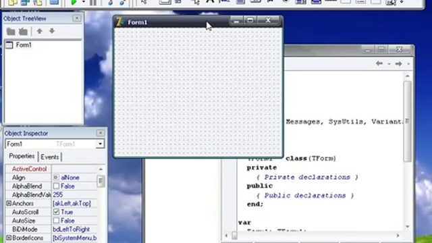432x243 pixels.
Task: Click the code editor vertical scrollbar down arrow
Action: tap(408, 227)
